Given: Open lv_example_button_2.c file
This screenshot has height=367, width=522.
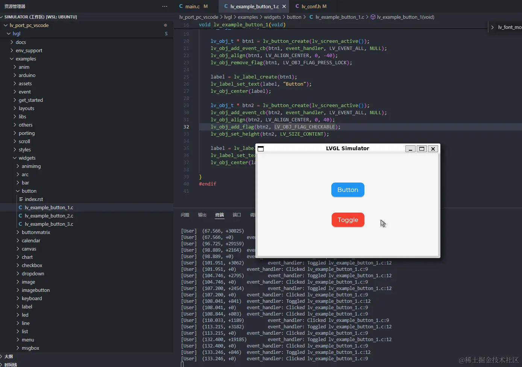Looking at the screenshot, I should tap(86, 216).
